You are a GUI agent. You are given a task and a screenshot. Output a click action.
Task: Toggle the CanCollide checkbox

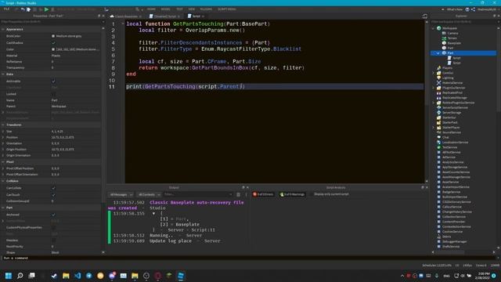click(x=53, y=188)
